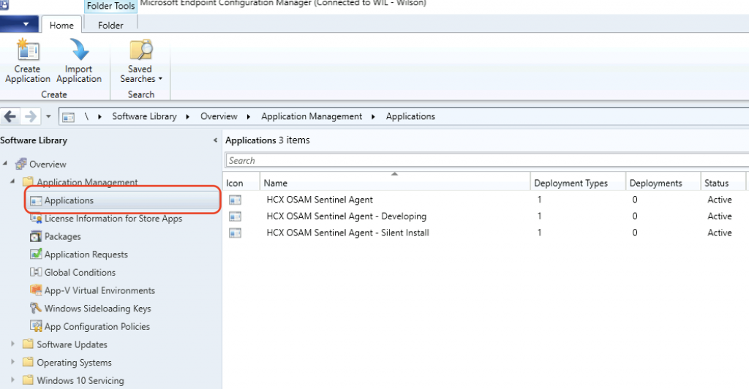The height and width of the screenshot is (389, 749).
Task: Collapse the Application Management tree node
Action: click(13, 182)
